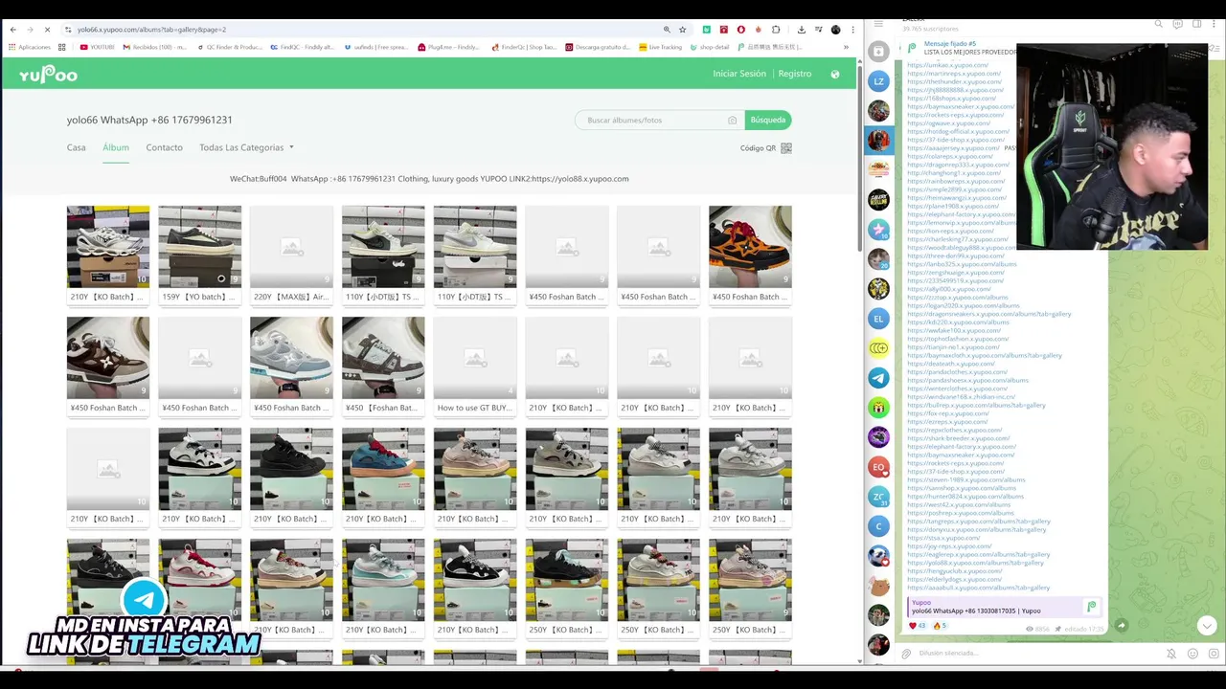This screenshot has height=689, width=1226.
Task: Select the Álbum tab
Action: (116, 147)
